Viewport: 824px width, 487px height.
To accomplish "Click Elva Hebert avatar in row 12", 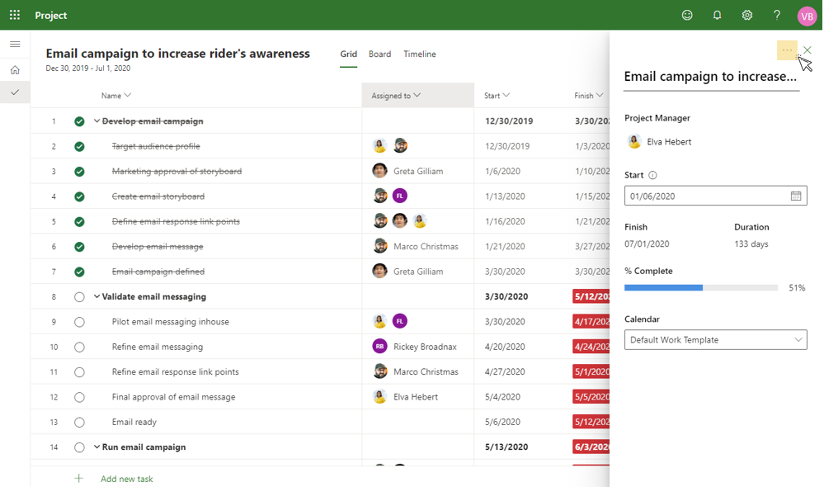I will pos(380,396).
